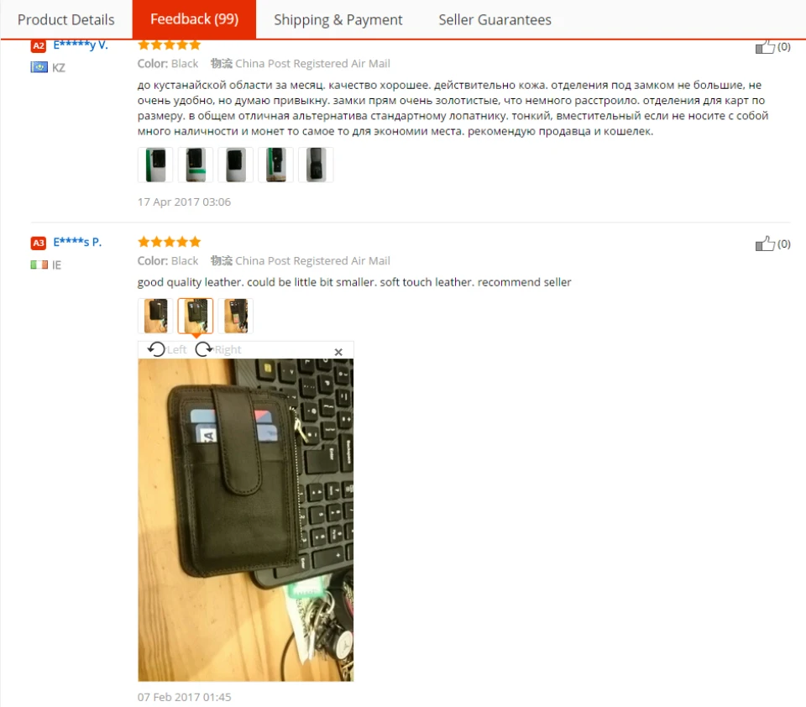
Task: Open the Product Details tab
Action: click(x=65, y=19)
